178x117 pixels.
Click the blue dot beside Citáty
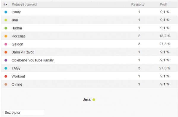(x=6, y=12)
